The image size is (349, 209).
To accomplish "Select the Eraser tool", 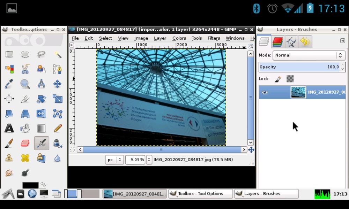I will pyautogui.click(x=25, y=143).
